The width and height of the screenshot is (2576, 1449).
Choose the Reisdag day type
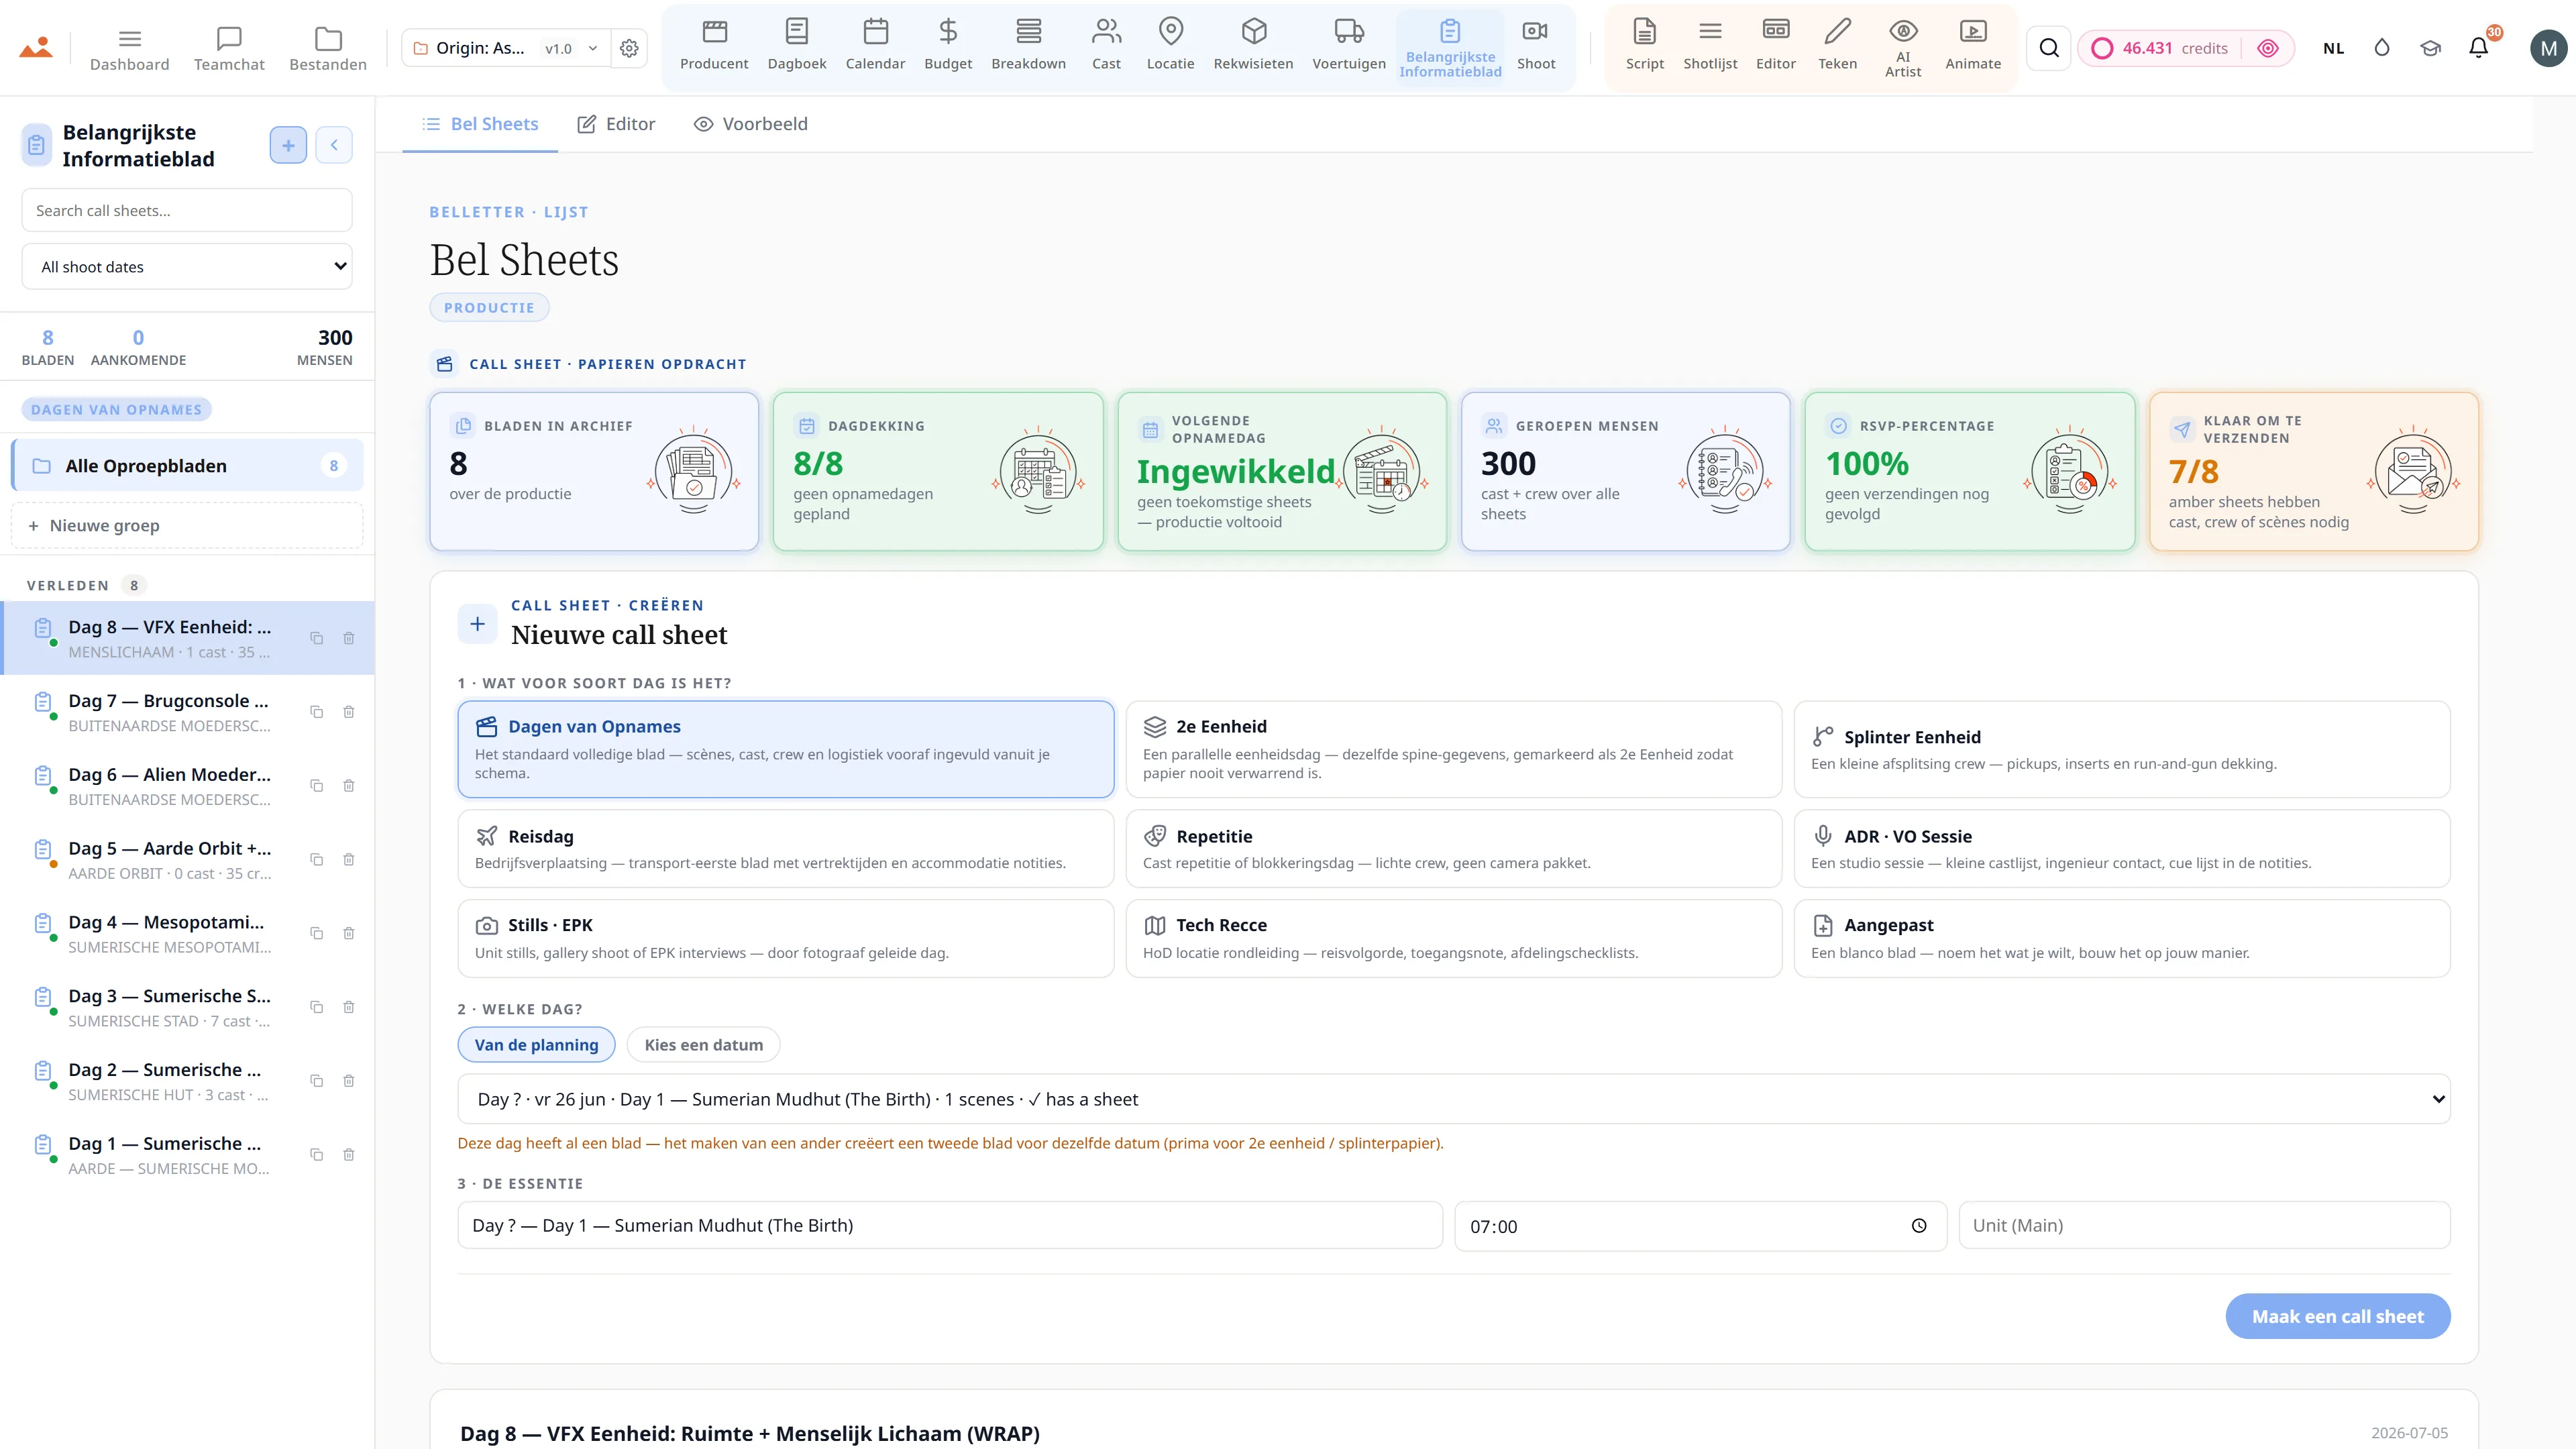785,848
